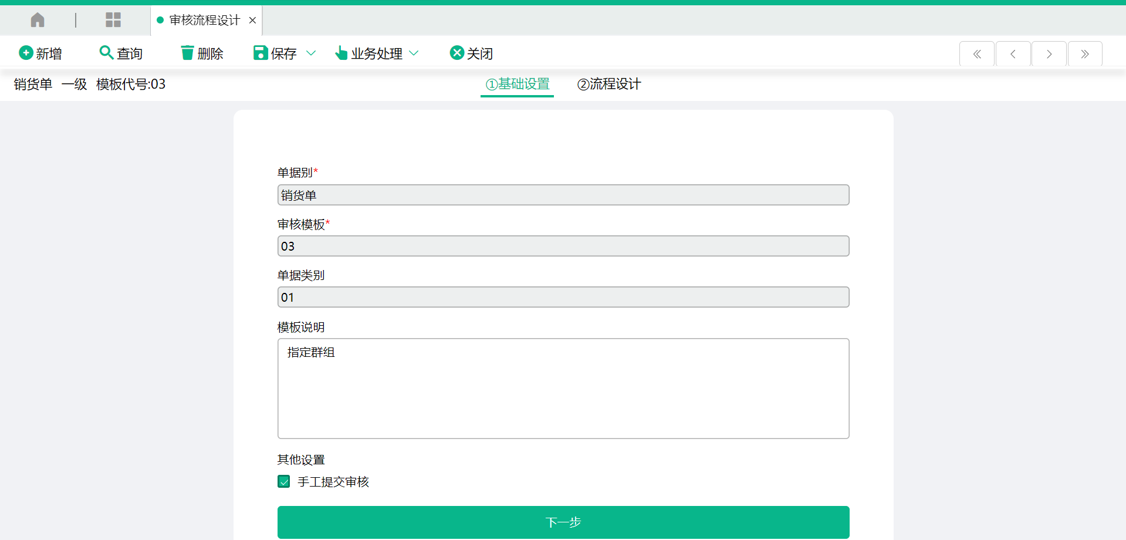Click the 单据类别 field showing 01
1126x540 pixels.
coord(563,297)
